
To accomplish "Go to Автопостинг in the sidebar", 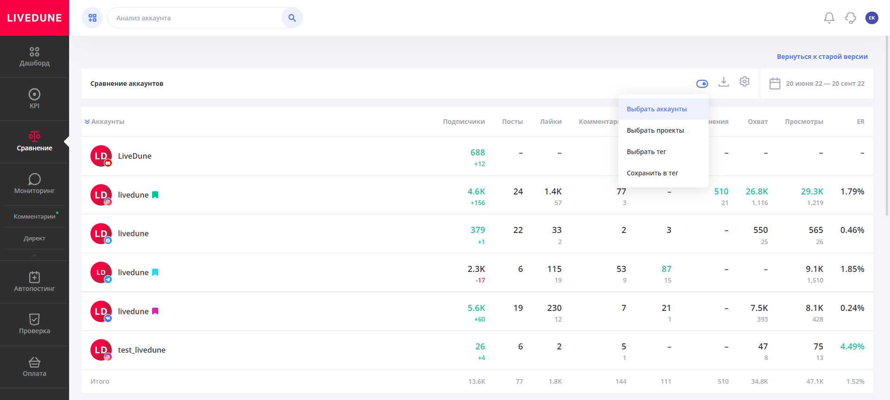I will [x=34, y=282].
